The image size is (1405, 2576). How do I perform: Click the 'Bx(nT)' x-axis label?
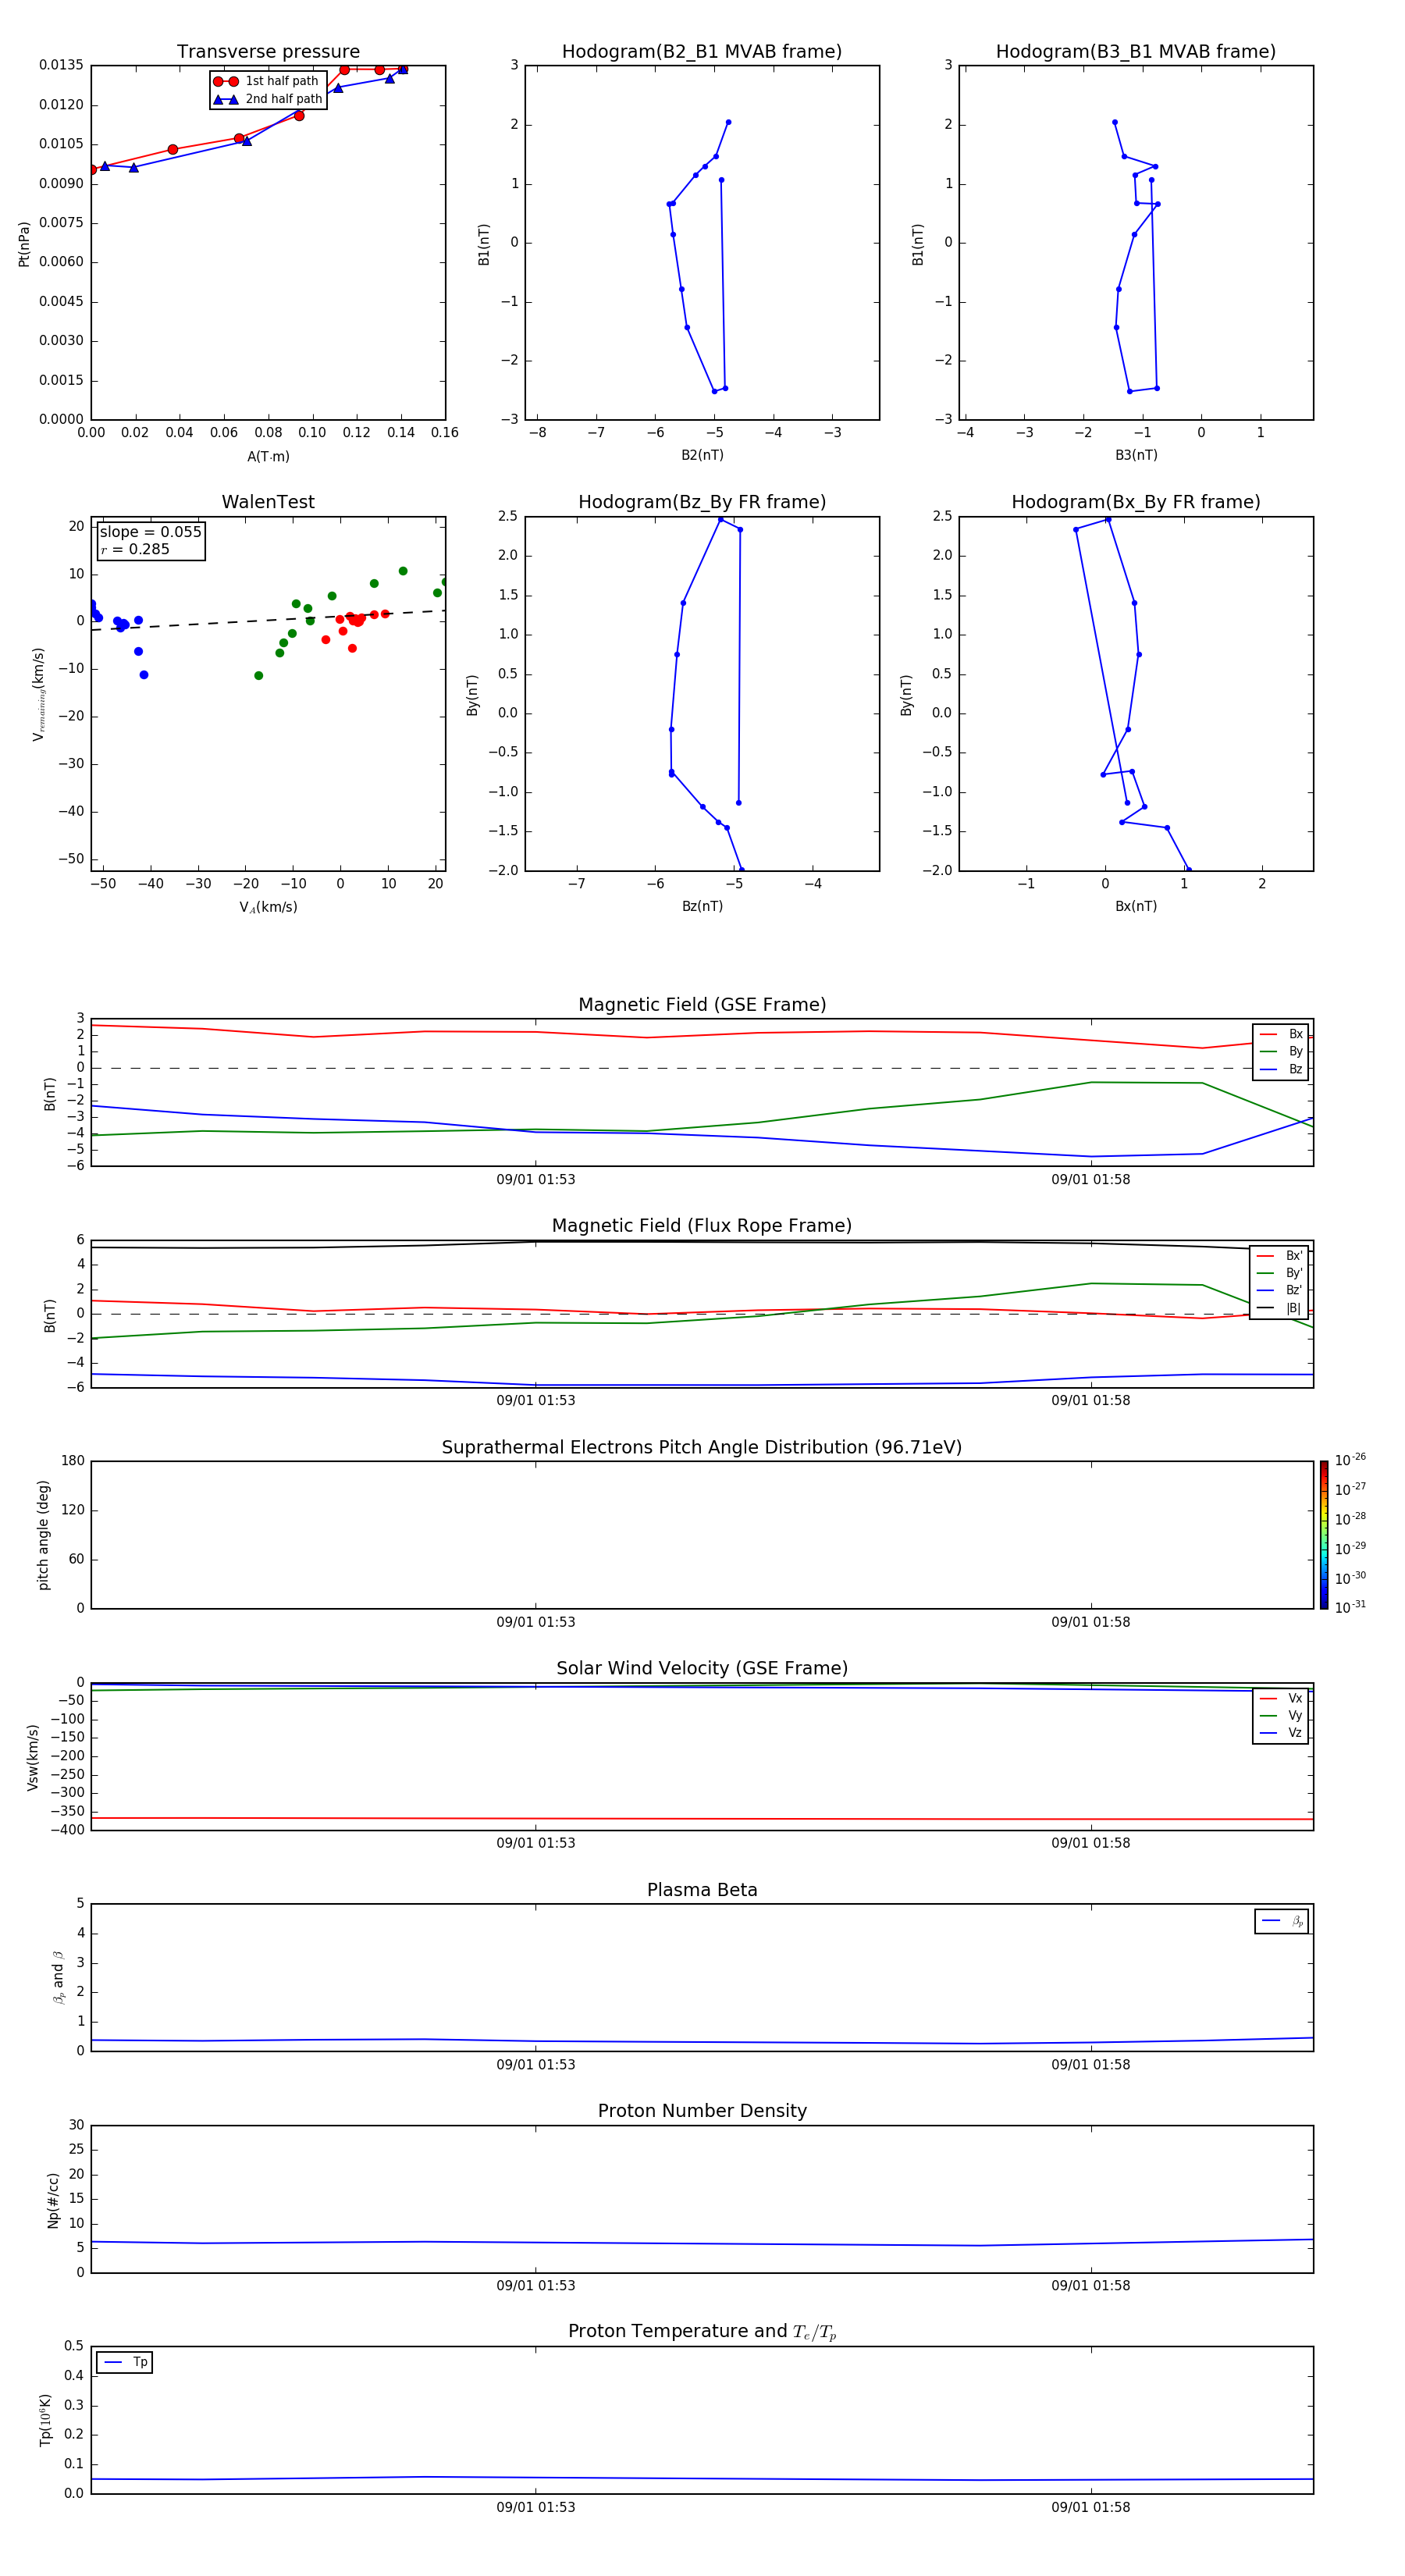(1136, 906)
